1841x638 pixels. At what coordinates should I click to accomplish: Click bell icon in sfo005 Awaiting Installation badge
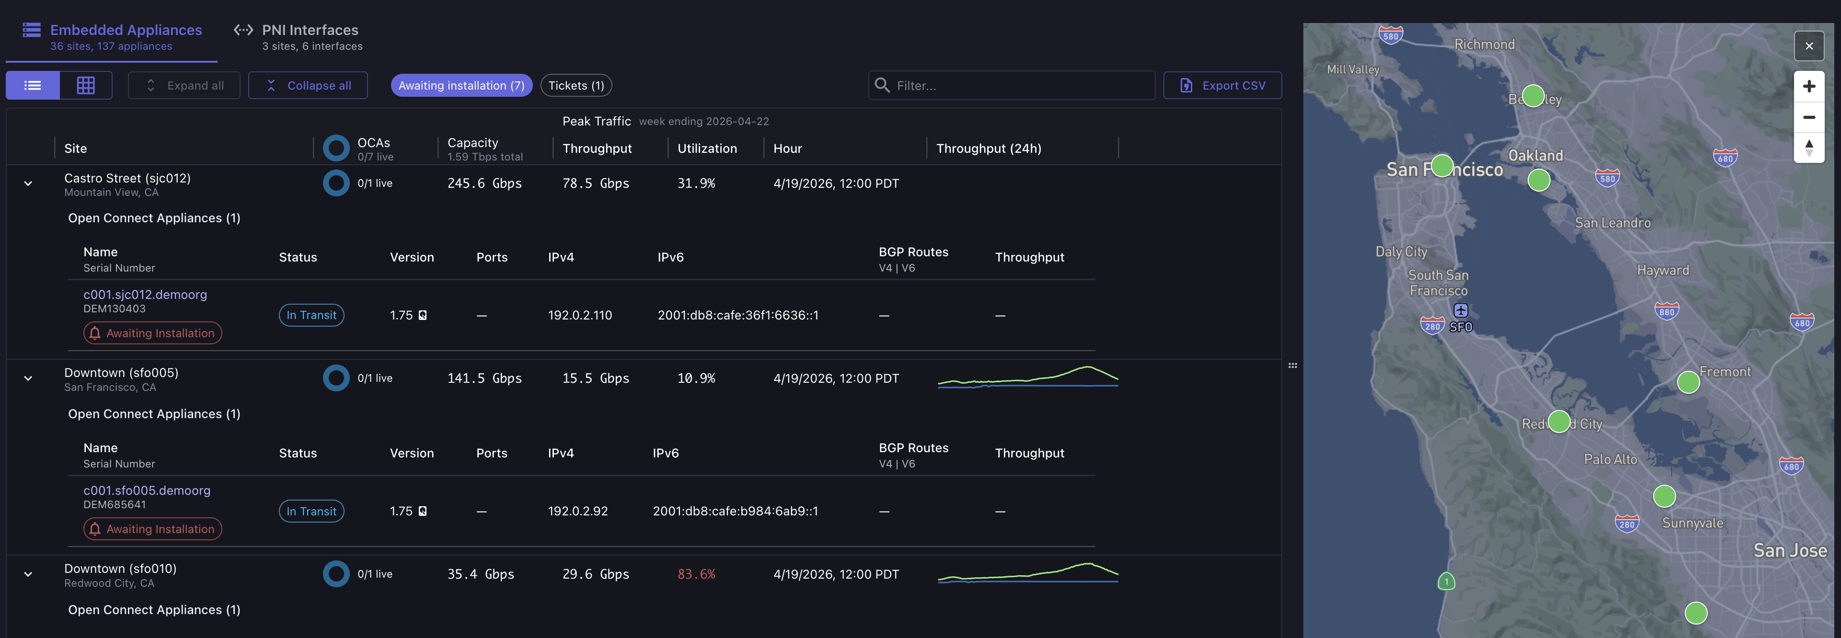95,529
